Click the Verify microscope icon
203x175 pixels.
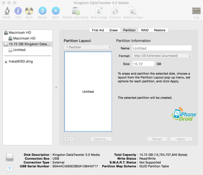[7, 11]
